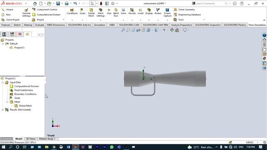Select the 3D Views bottom tab

tap(31, 139)
